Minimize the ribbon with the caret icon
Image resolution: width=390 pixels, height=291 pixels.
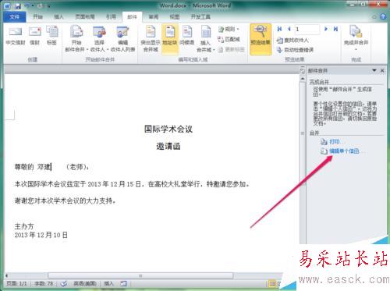[374, 17]
